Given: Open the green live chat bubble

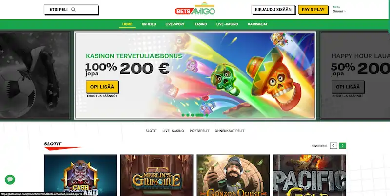Looking at the screenshot, I should [10, 179].
